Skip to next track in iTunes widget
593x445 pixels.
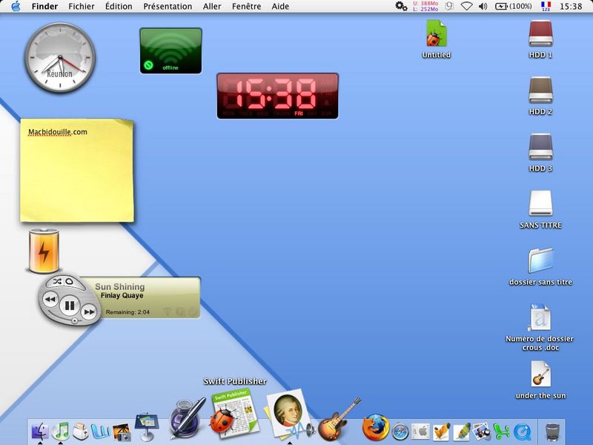89,311
